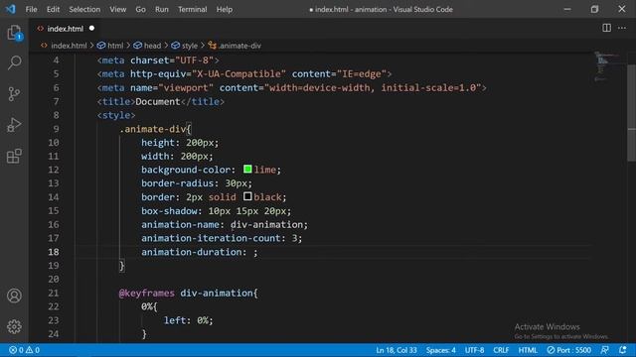Click the .animate-div selector on line 9
Viewport: 636px width, 357px height.
point(152,129)
